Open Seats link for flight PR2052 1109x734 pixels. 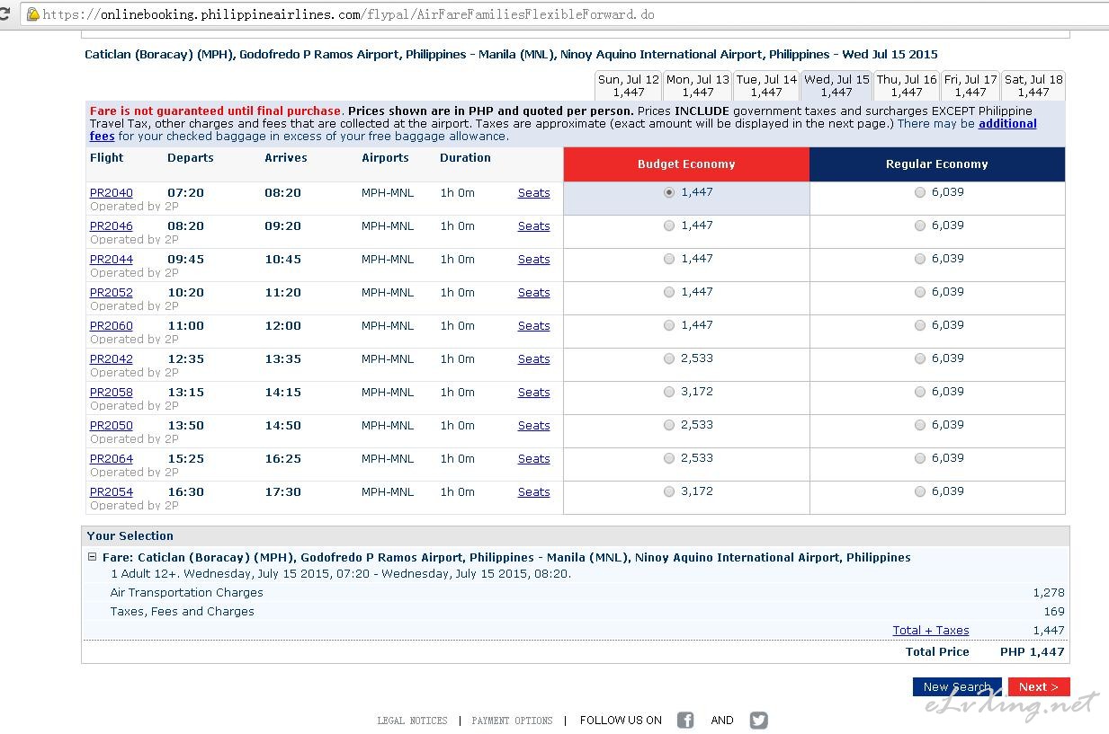[x=533, y=293]
